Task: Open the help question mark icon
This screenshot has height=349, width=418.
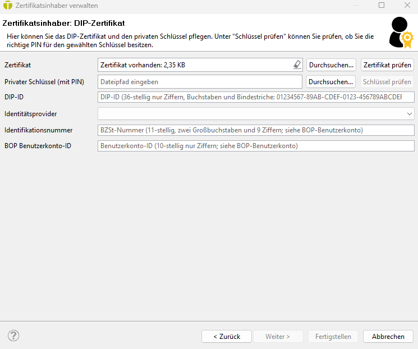Action: click(x=13, y=336)
